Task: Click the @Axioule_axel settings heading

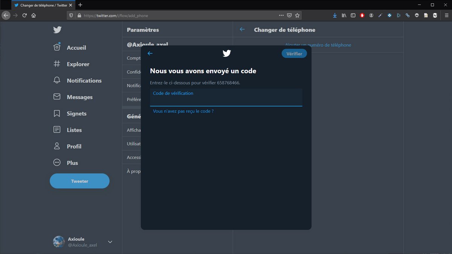Action: [x=147, y=44]
